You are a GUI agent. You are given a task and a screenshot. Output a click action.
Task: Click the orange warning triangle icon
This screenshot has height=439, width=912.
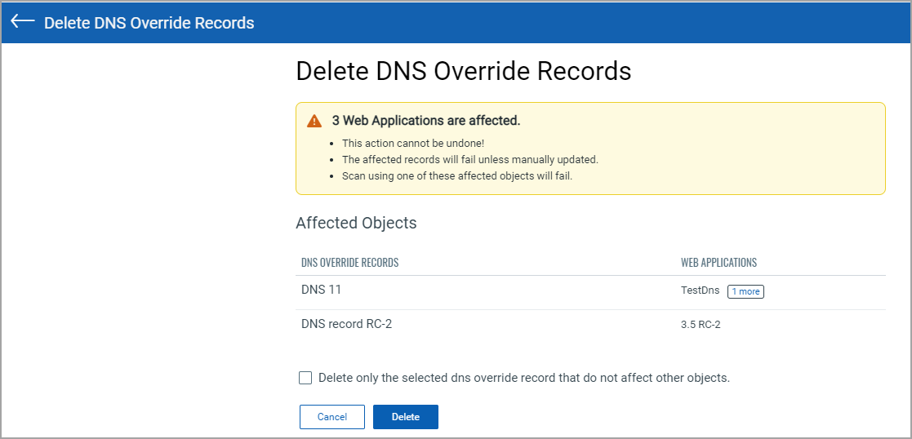click(x=314, y=121)
